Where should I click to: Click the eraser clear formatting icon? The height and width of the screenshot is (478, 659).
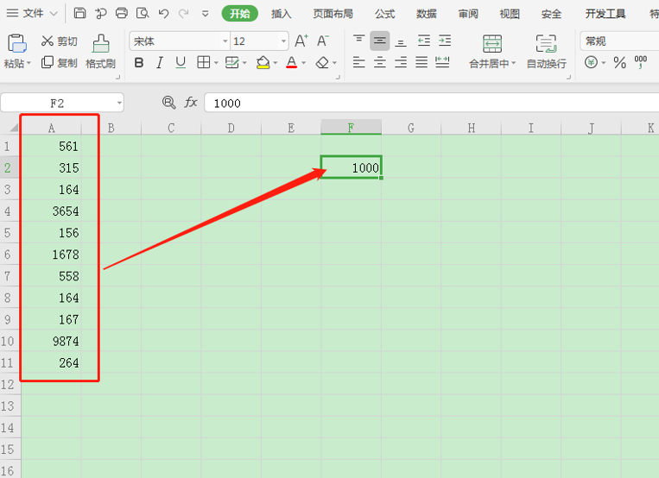(322, 63)
